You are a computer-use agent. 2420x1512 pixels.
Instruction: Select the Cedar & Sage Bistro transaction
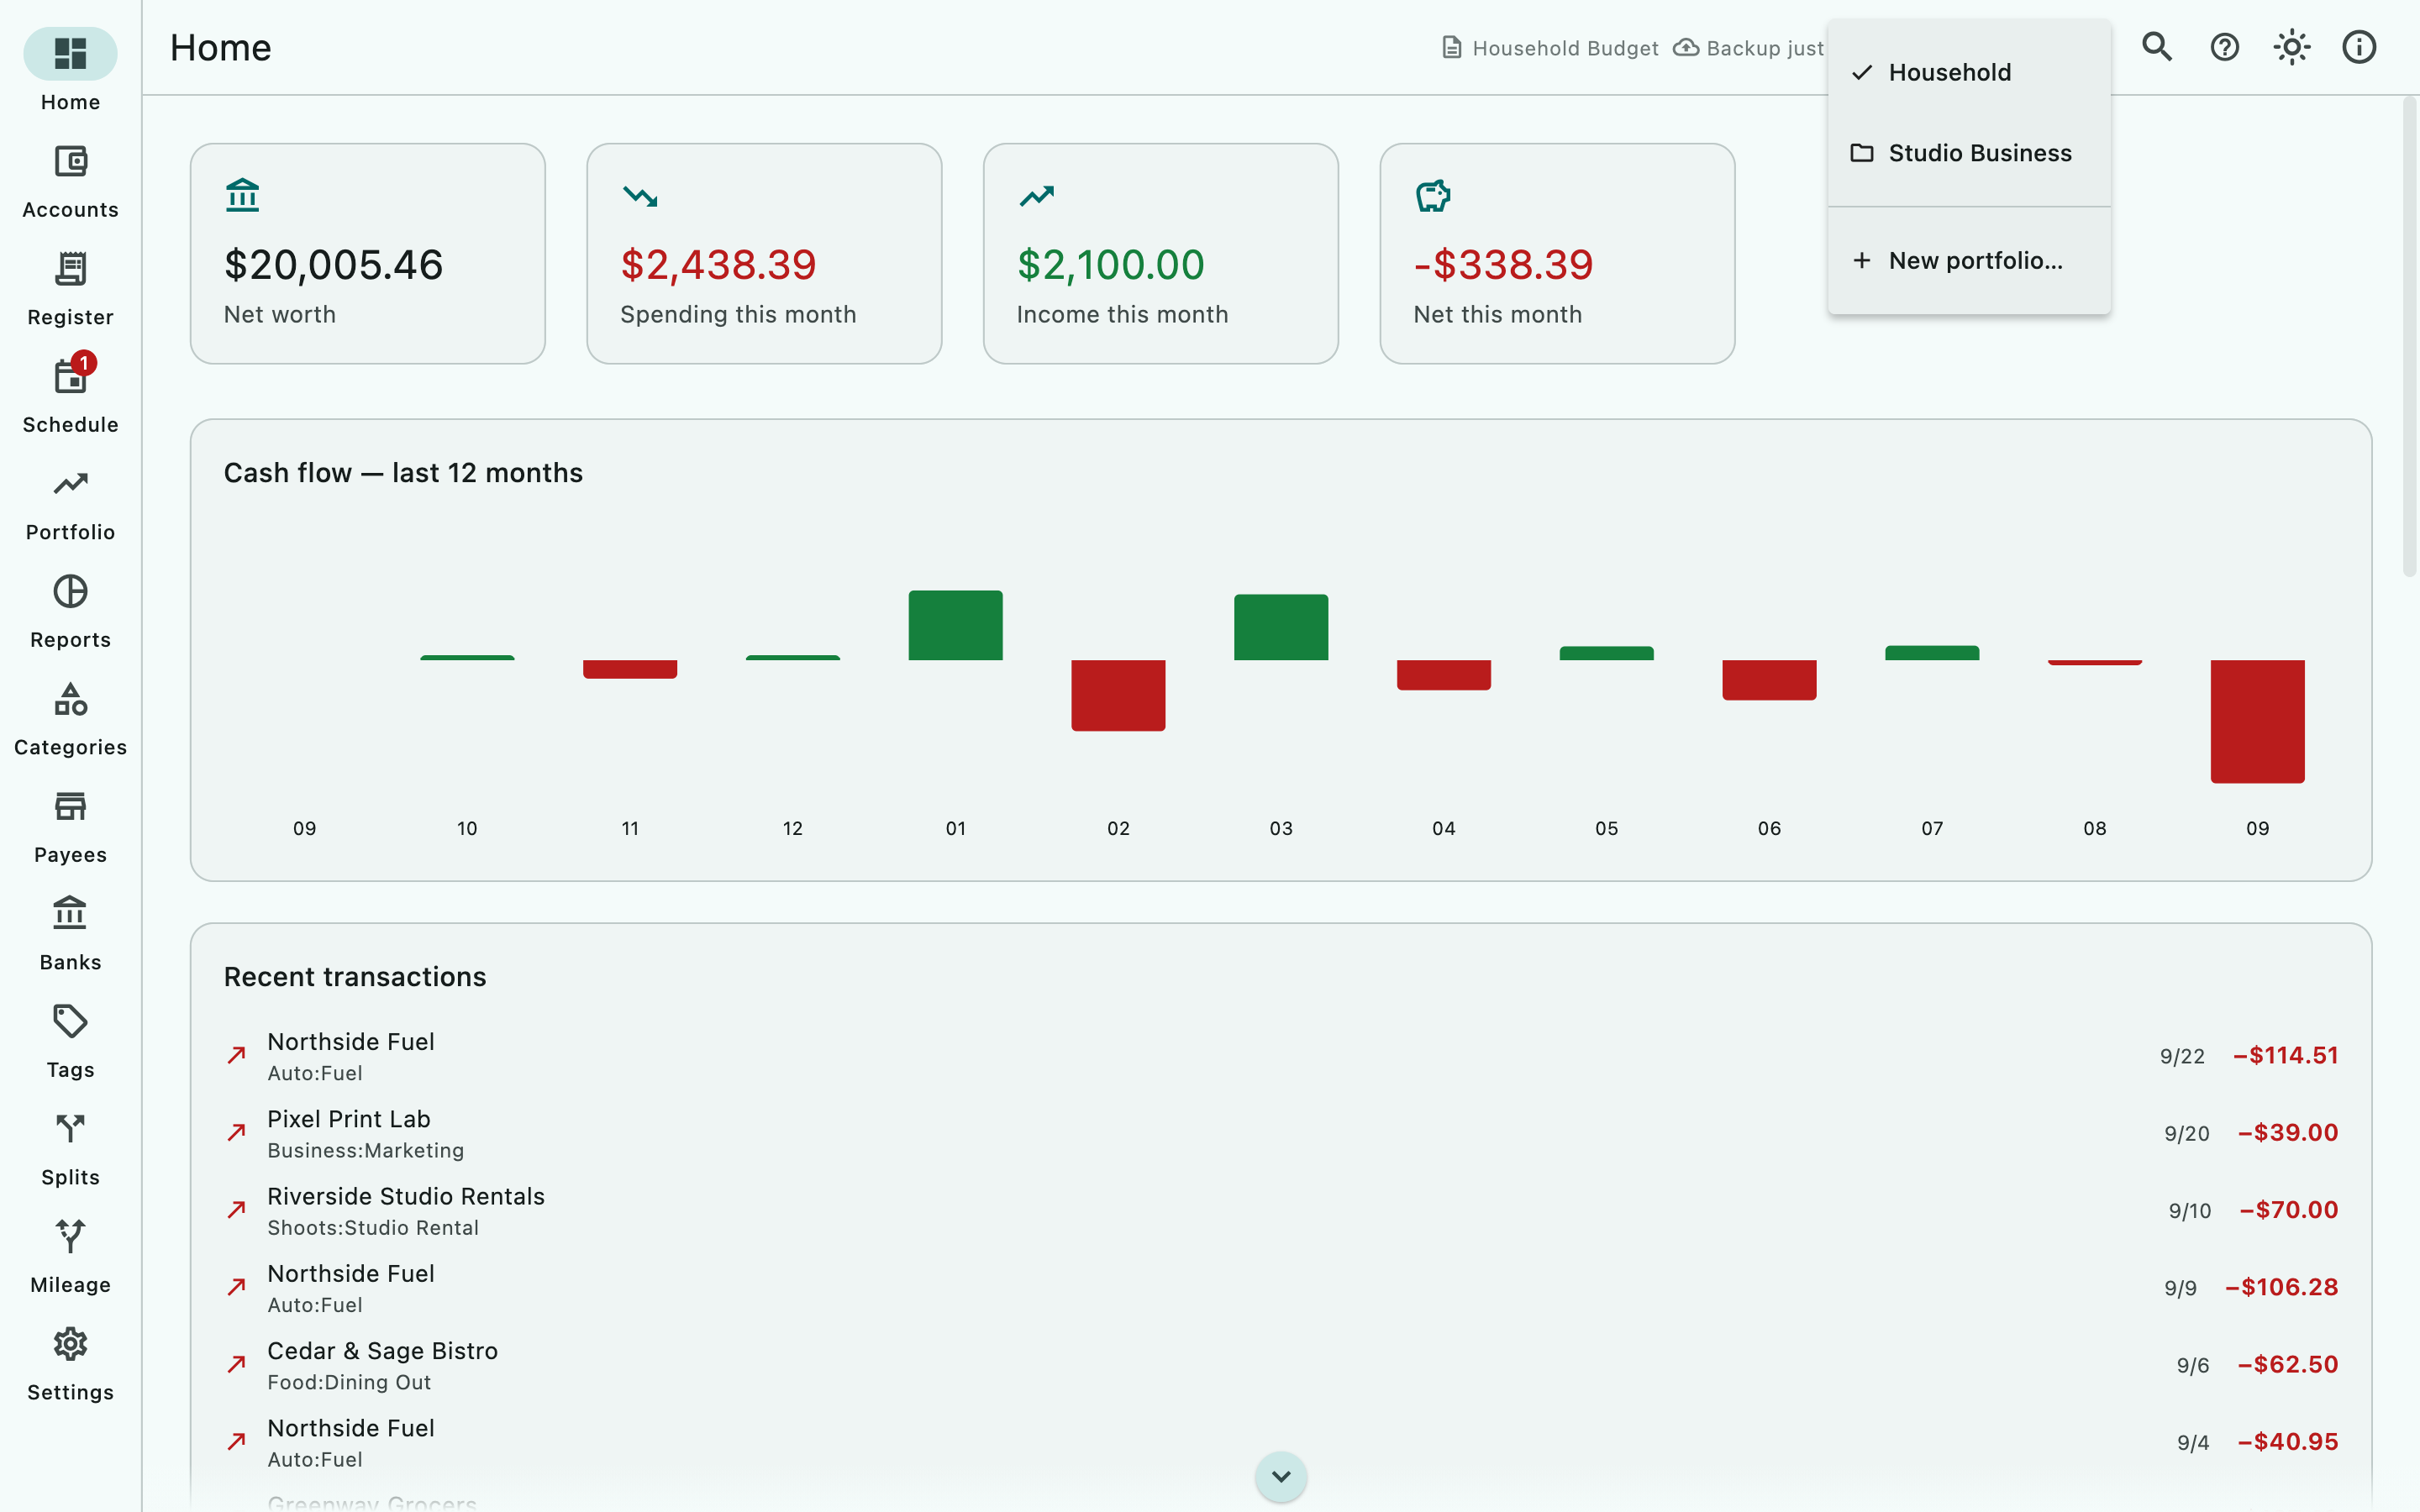[1281, 1365]
